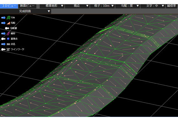This screenshot has width=178, height=121.
Task: Switch to the 3Dビュー tab
Action: pos(9,6)
